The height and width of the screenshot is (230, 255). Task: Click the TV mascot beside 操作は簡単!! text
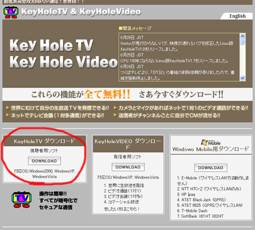pyautogui.click(x=22, y=199)
